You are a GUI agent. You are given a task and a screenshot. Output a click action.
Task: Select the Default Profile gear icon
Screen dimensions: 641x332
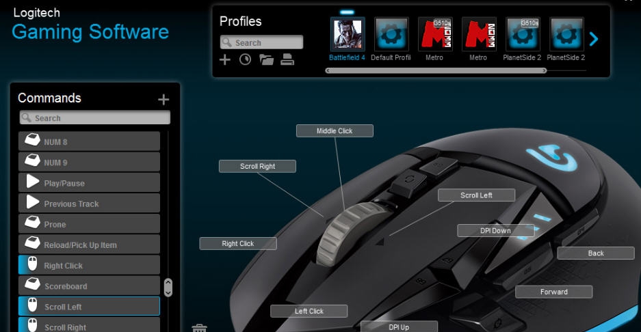coord(391,34)
